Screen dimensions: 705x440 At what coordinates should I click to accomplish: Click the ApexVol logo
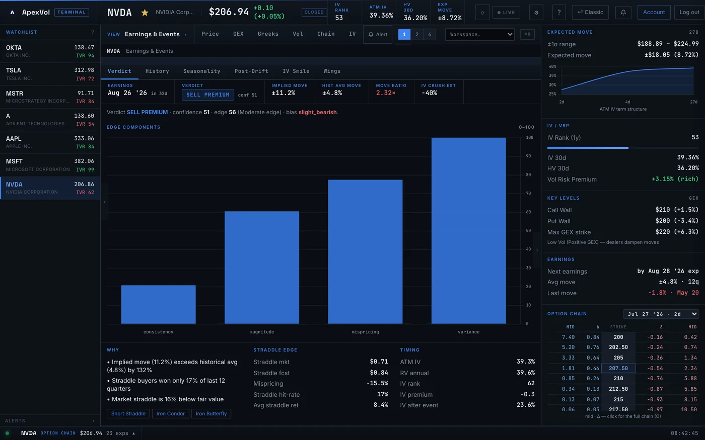[13, 13]
